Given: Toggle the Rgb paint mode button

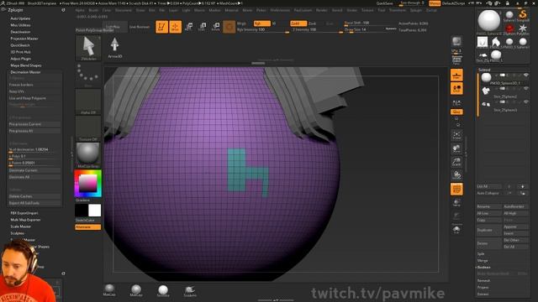Looking at the screenshot, I should 261,23.
